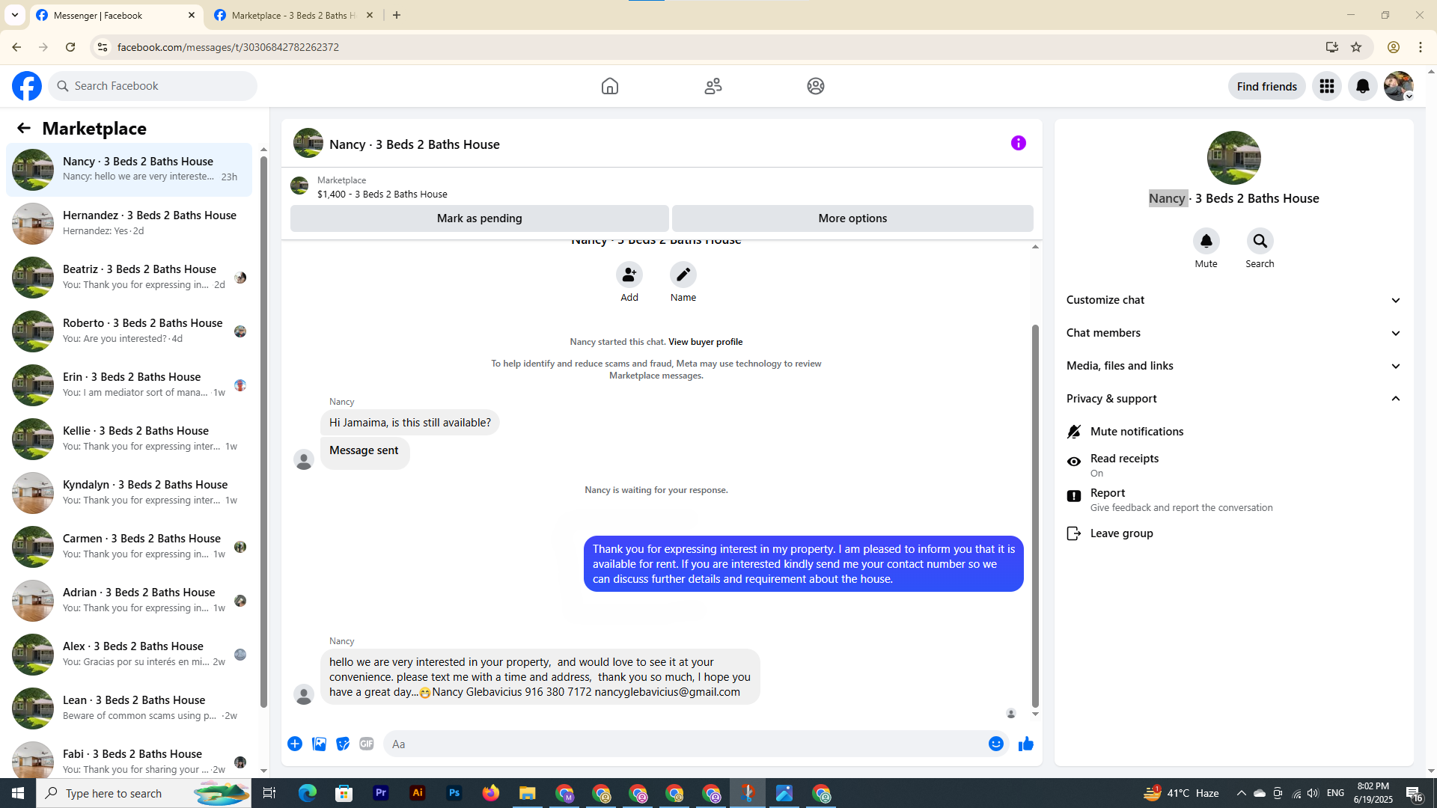1437x808 pixels.
Task: Open Kyndalyn conversation
Action: coord(129,492)
